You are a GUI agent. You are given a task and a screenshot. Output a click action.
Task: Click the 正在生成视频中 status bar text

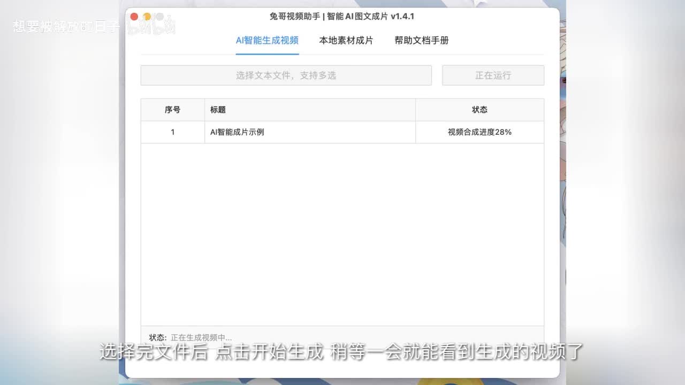coord(201,337)
